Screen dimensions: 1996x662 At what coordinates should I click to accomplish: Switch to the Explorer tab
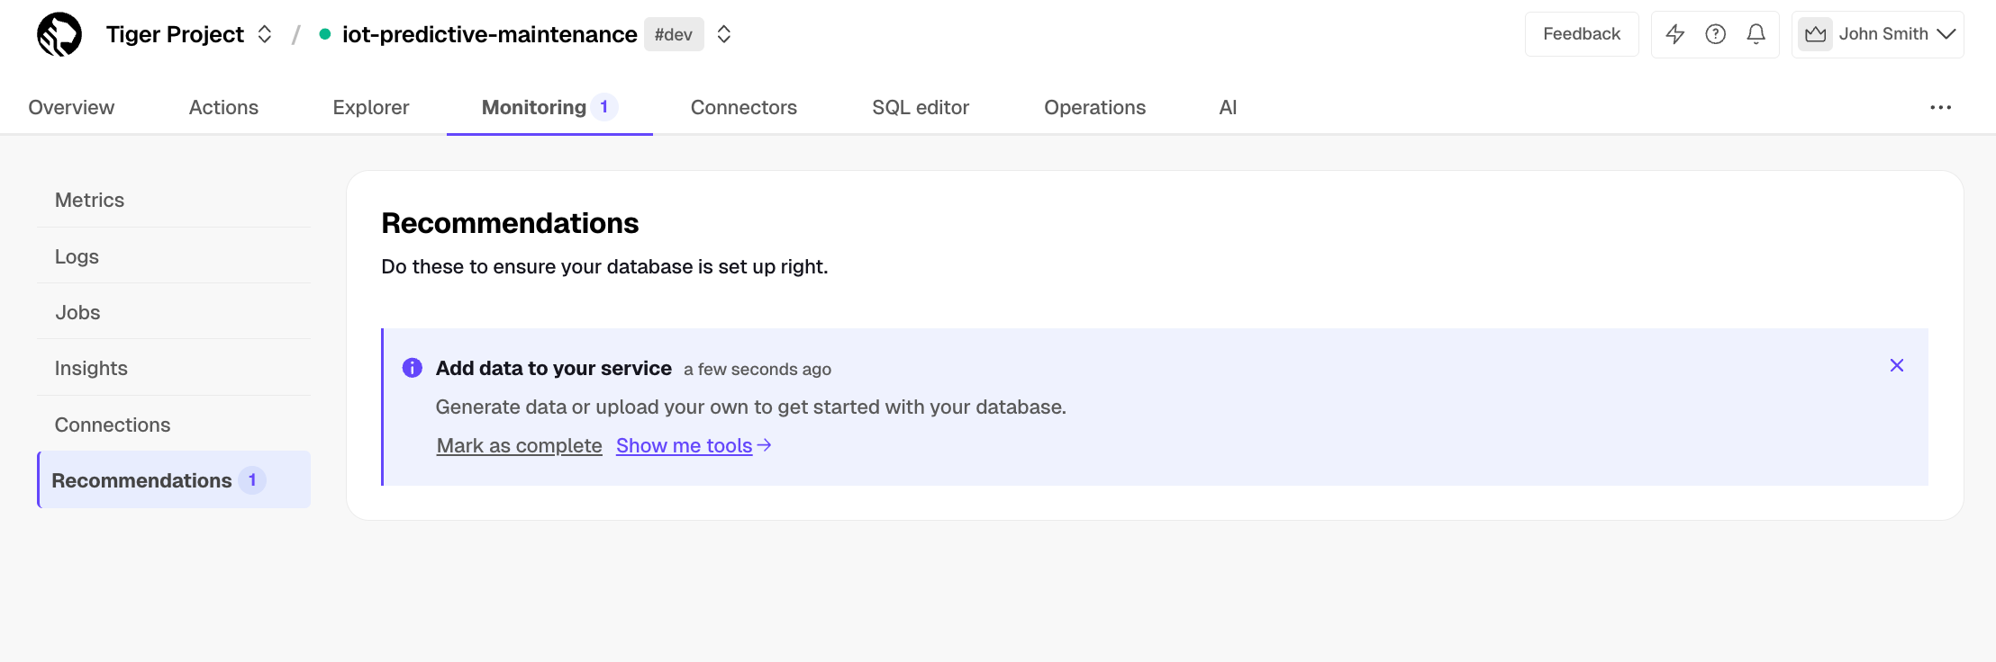(x=370, y=107)
